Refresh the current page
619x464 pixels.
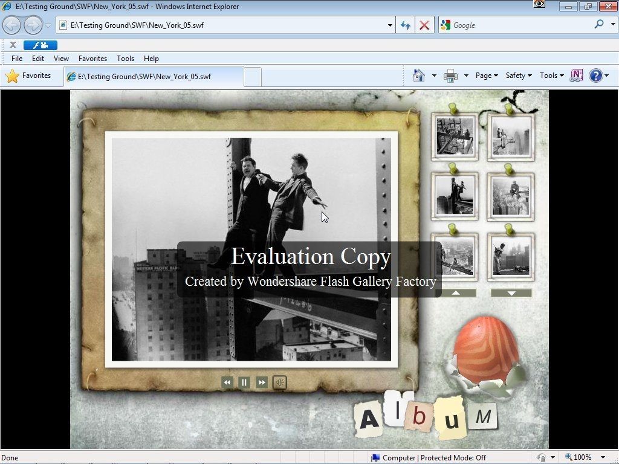tap(405, 25)
